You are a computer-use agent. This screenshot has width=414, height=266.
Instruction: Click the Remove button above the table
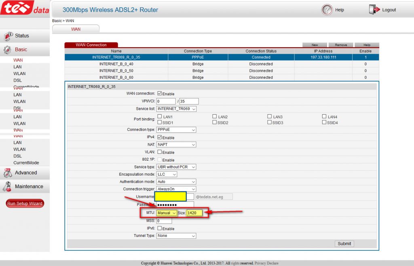click(341, 45)
